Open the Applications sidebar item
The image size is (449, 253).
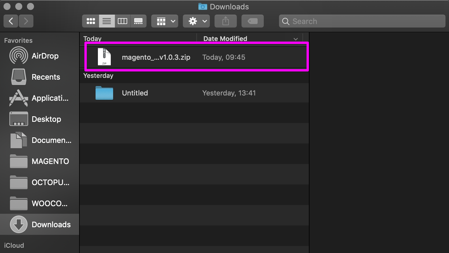[40, 98]
